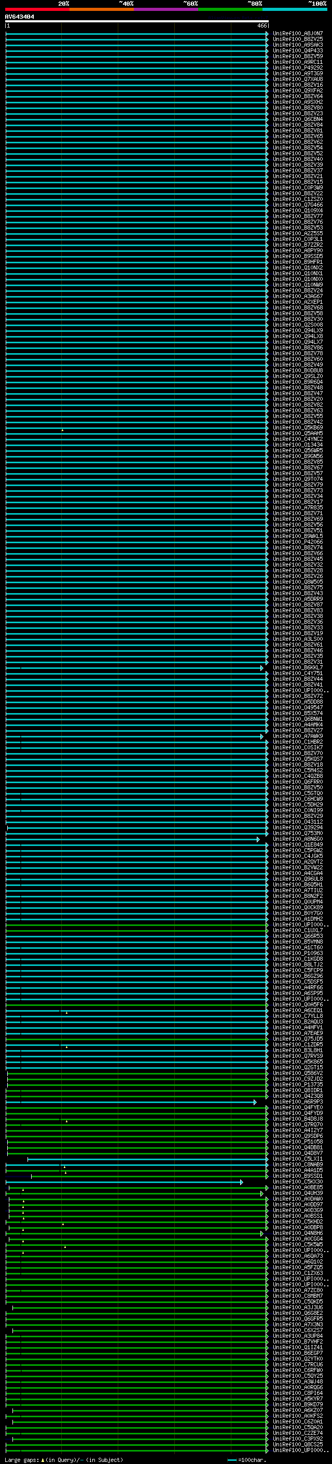The image size is (332, 1464).
Task: Select the UniRef100_C1HBR2 label
Action: [298, 742]
